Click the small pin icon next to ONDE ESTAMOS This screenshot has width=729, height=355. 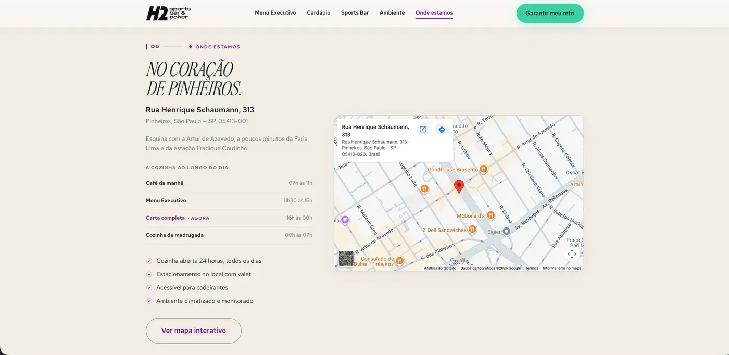pyautogui.click(x=191, y=47)
